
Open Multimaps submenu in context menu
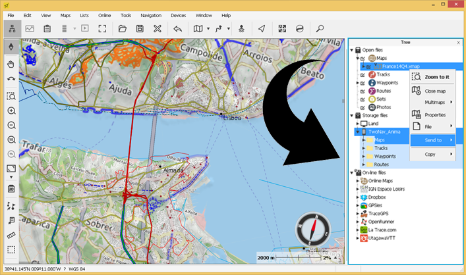tap(433, 103)
